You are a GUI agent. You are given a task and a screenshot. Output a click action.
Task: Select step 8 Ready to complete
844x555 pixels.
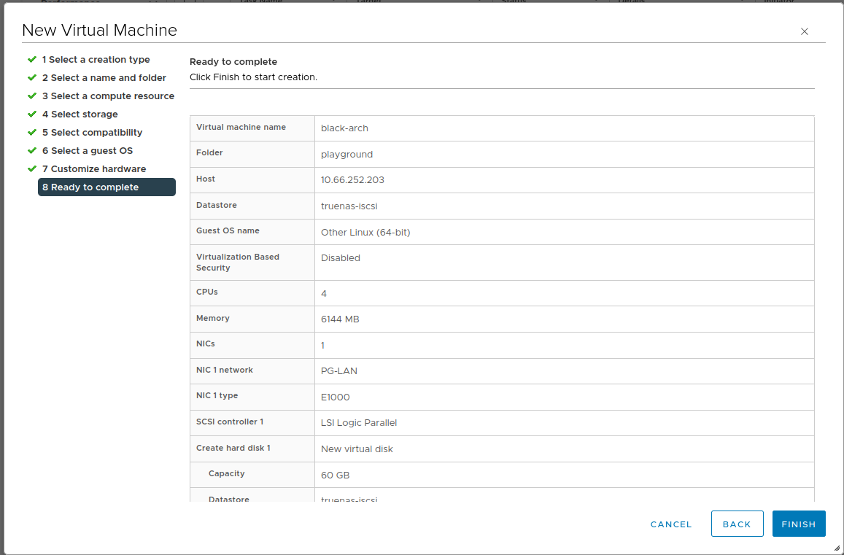107,187
